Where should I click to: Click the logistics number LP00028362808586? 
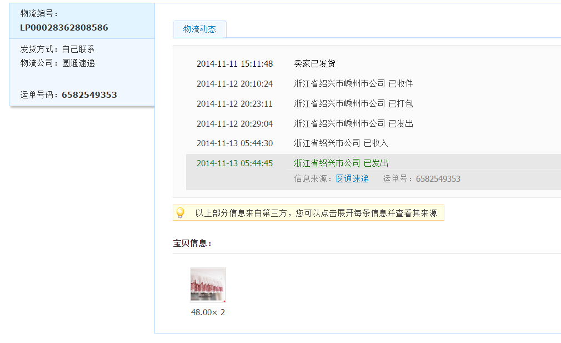pyautogui.click(x=64, y=28)
